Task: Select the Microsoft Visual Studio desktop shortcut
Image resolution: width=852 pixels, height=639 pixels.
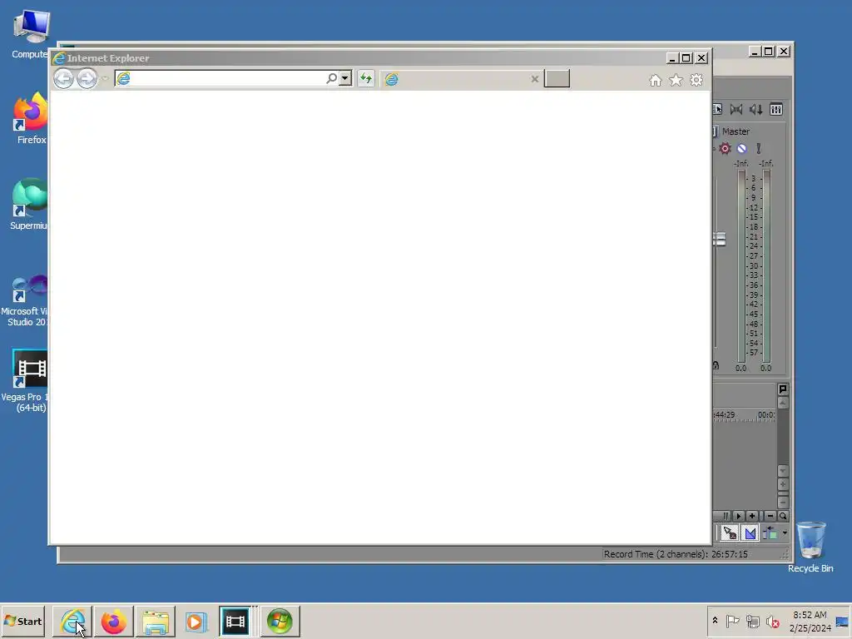Action: coord(25,300)
